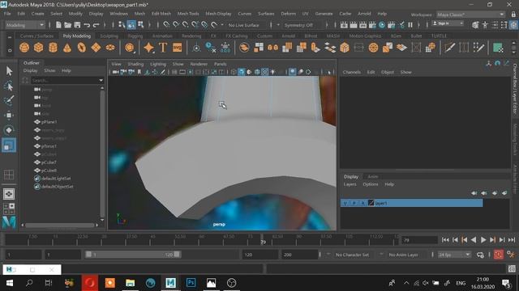Image resolution: width=519 pixels, height=291 pixels.
Task: Open the viewport Shading menu
Action: [x=135, y=64]
